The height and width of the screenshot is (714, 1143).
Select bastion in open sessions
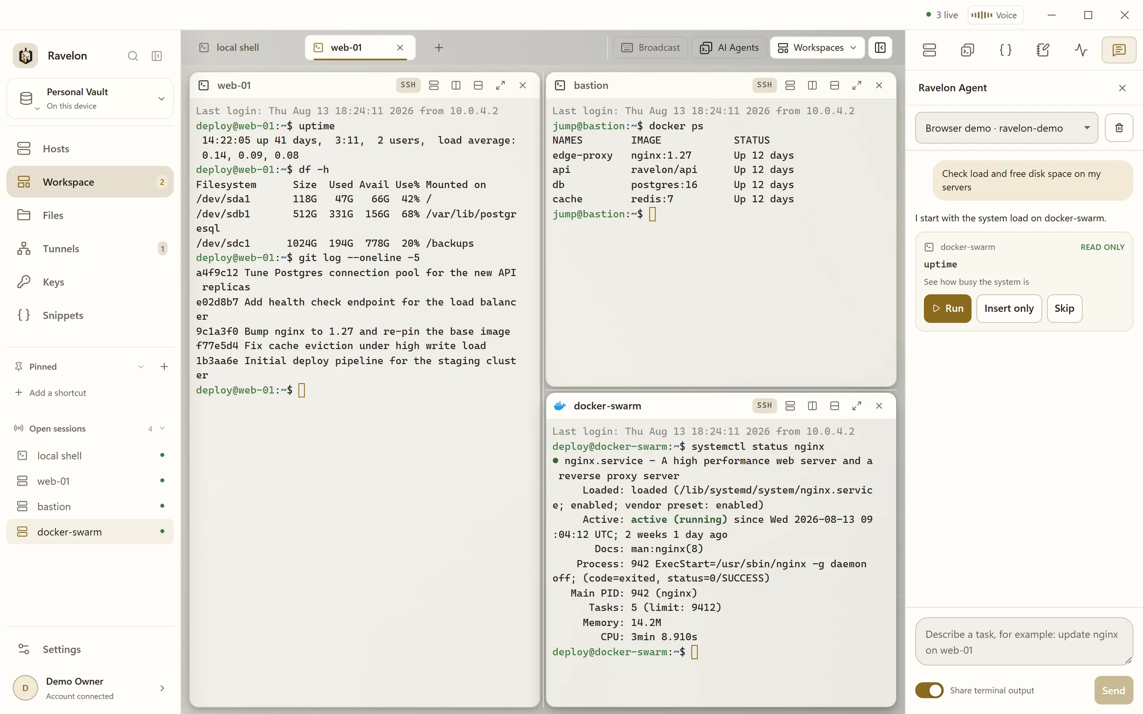point(90,506)
